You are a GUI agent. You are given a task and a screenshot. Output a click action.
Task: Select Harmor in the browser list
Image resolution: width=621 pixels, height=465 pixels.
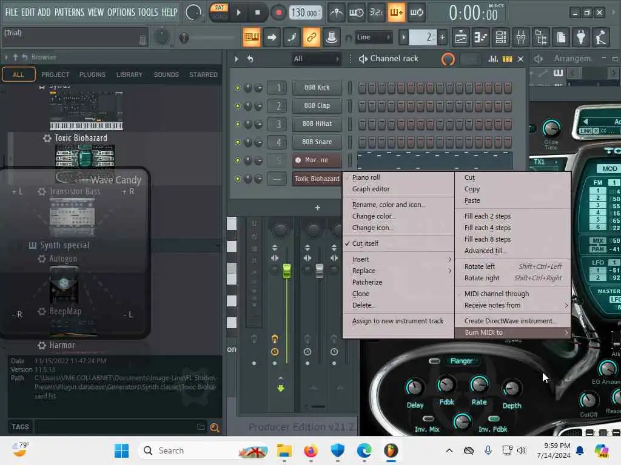pyautogui.click(x=62, y=345)
